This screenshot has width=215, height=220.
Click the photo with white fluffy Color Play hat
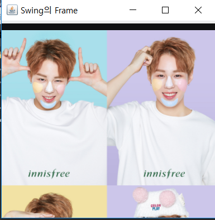(x=161, y=202)
